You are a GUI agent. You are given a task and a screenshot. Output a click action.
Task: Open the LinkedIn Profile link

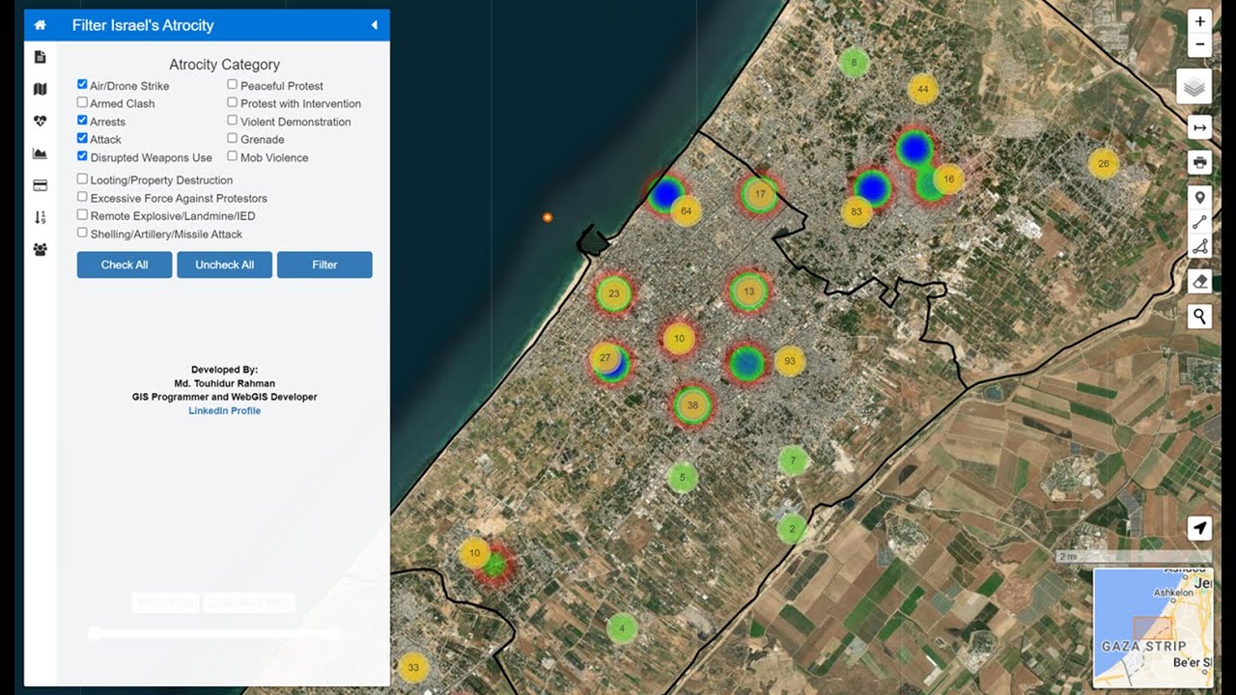coord(224,410)
